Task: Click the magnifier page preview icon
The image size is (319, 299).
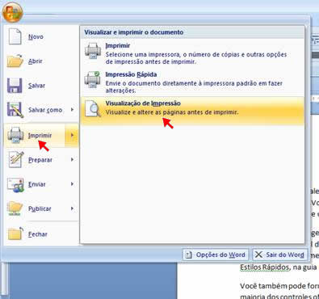Action: (93, 108)
